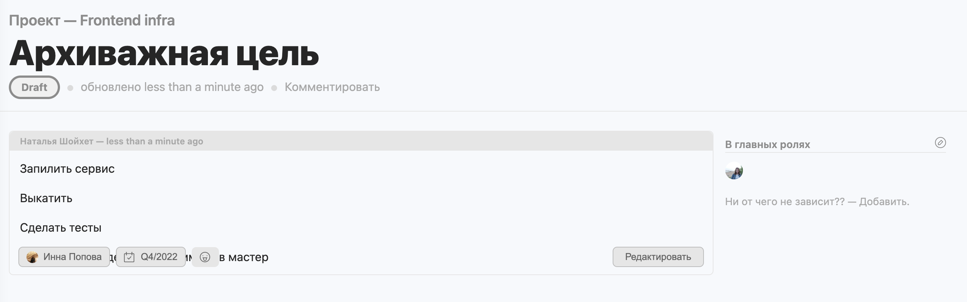Image resolution: width=967 pixels, height=302 pixels.
Task: Click the text line 'Запилить сервис'
Action: click(x=68, y=169)
